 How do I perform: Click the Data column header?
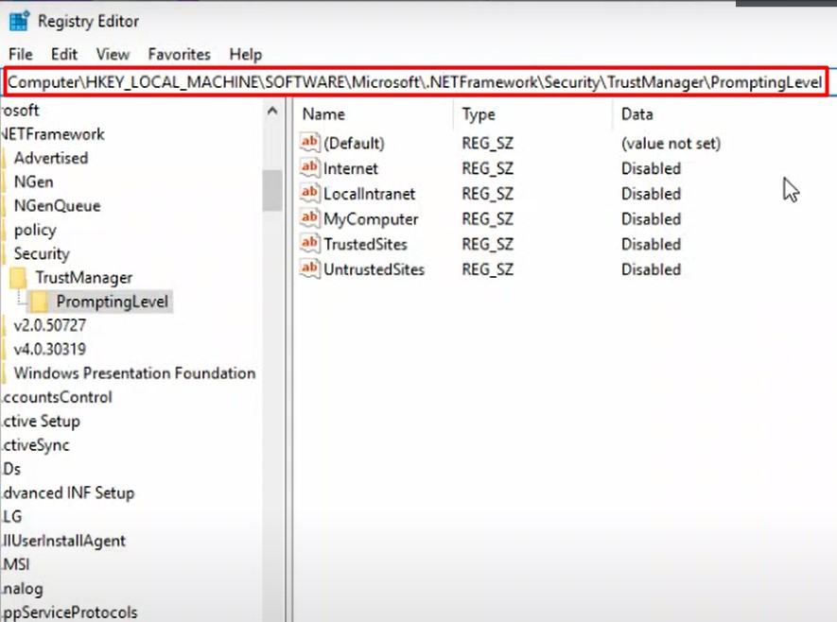(636, 114)
